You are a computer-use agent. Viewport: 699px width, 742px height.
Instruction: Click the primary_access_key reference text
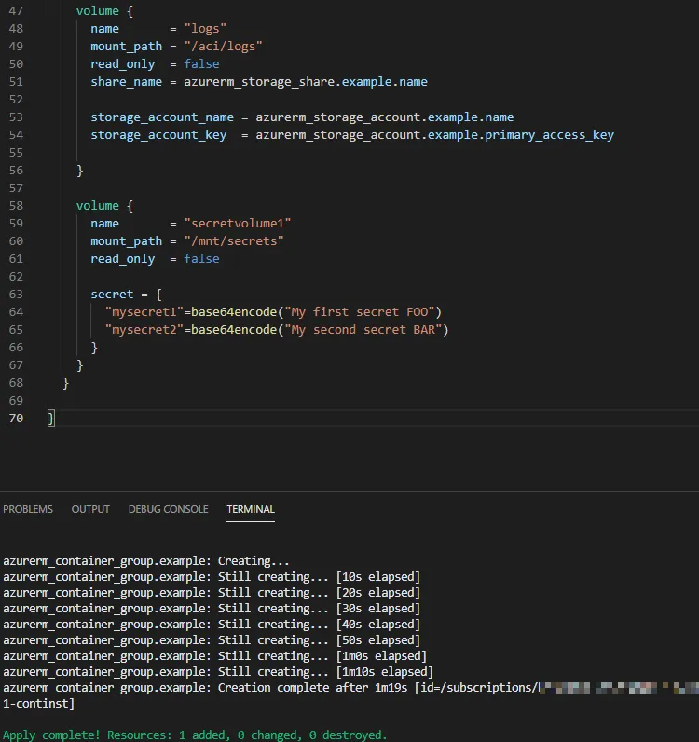tap(549, 135)
